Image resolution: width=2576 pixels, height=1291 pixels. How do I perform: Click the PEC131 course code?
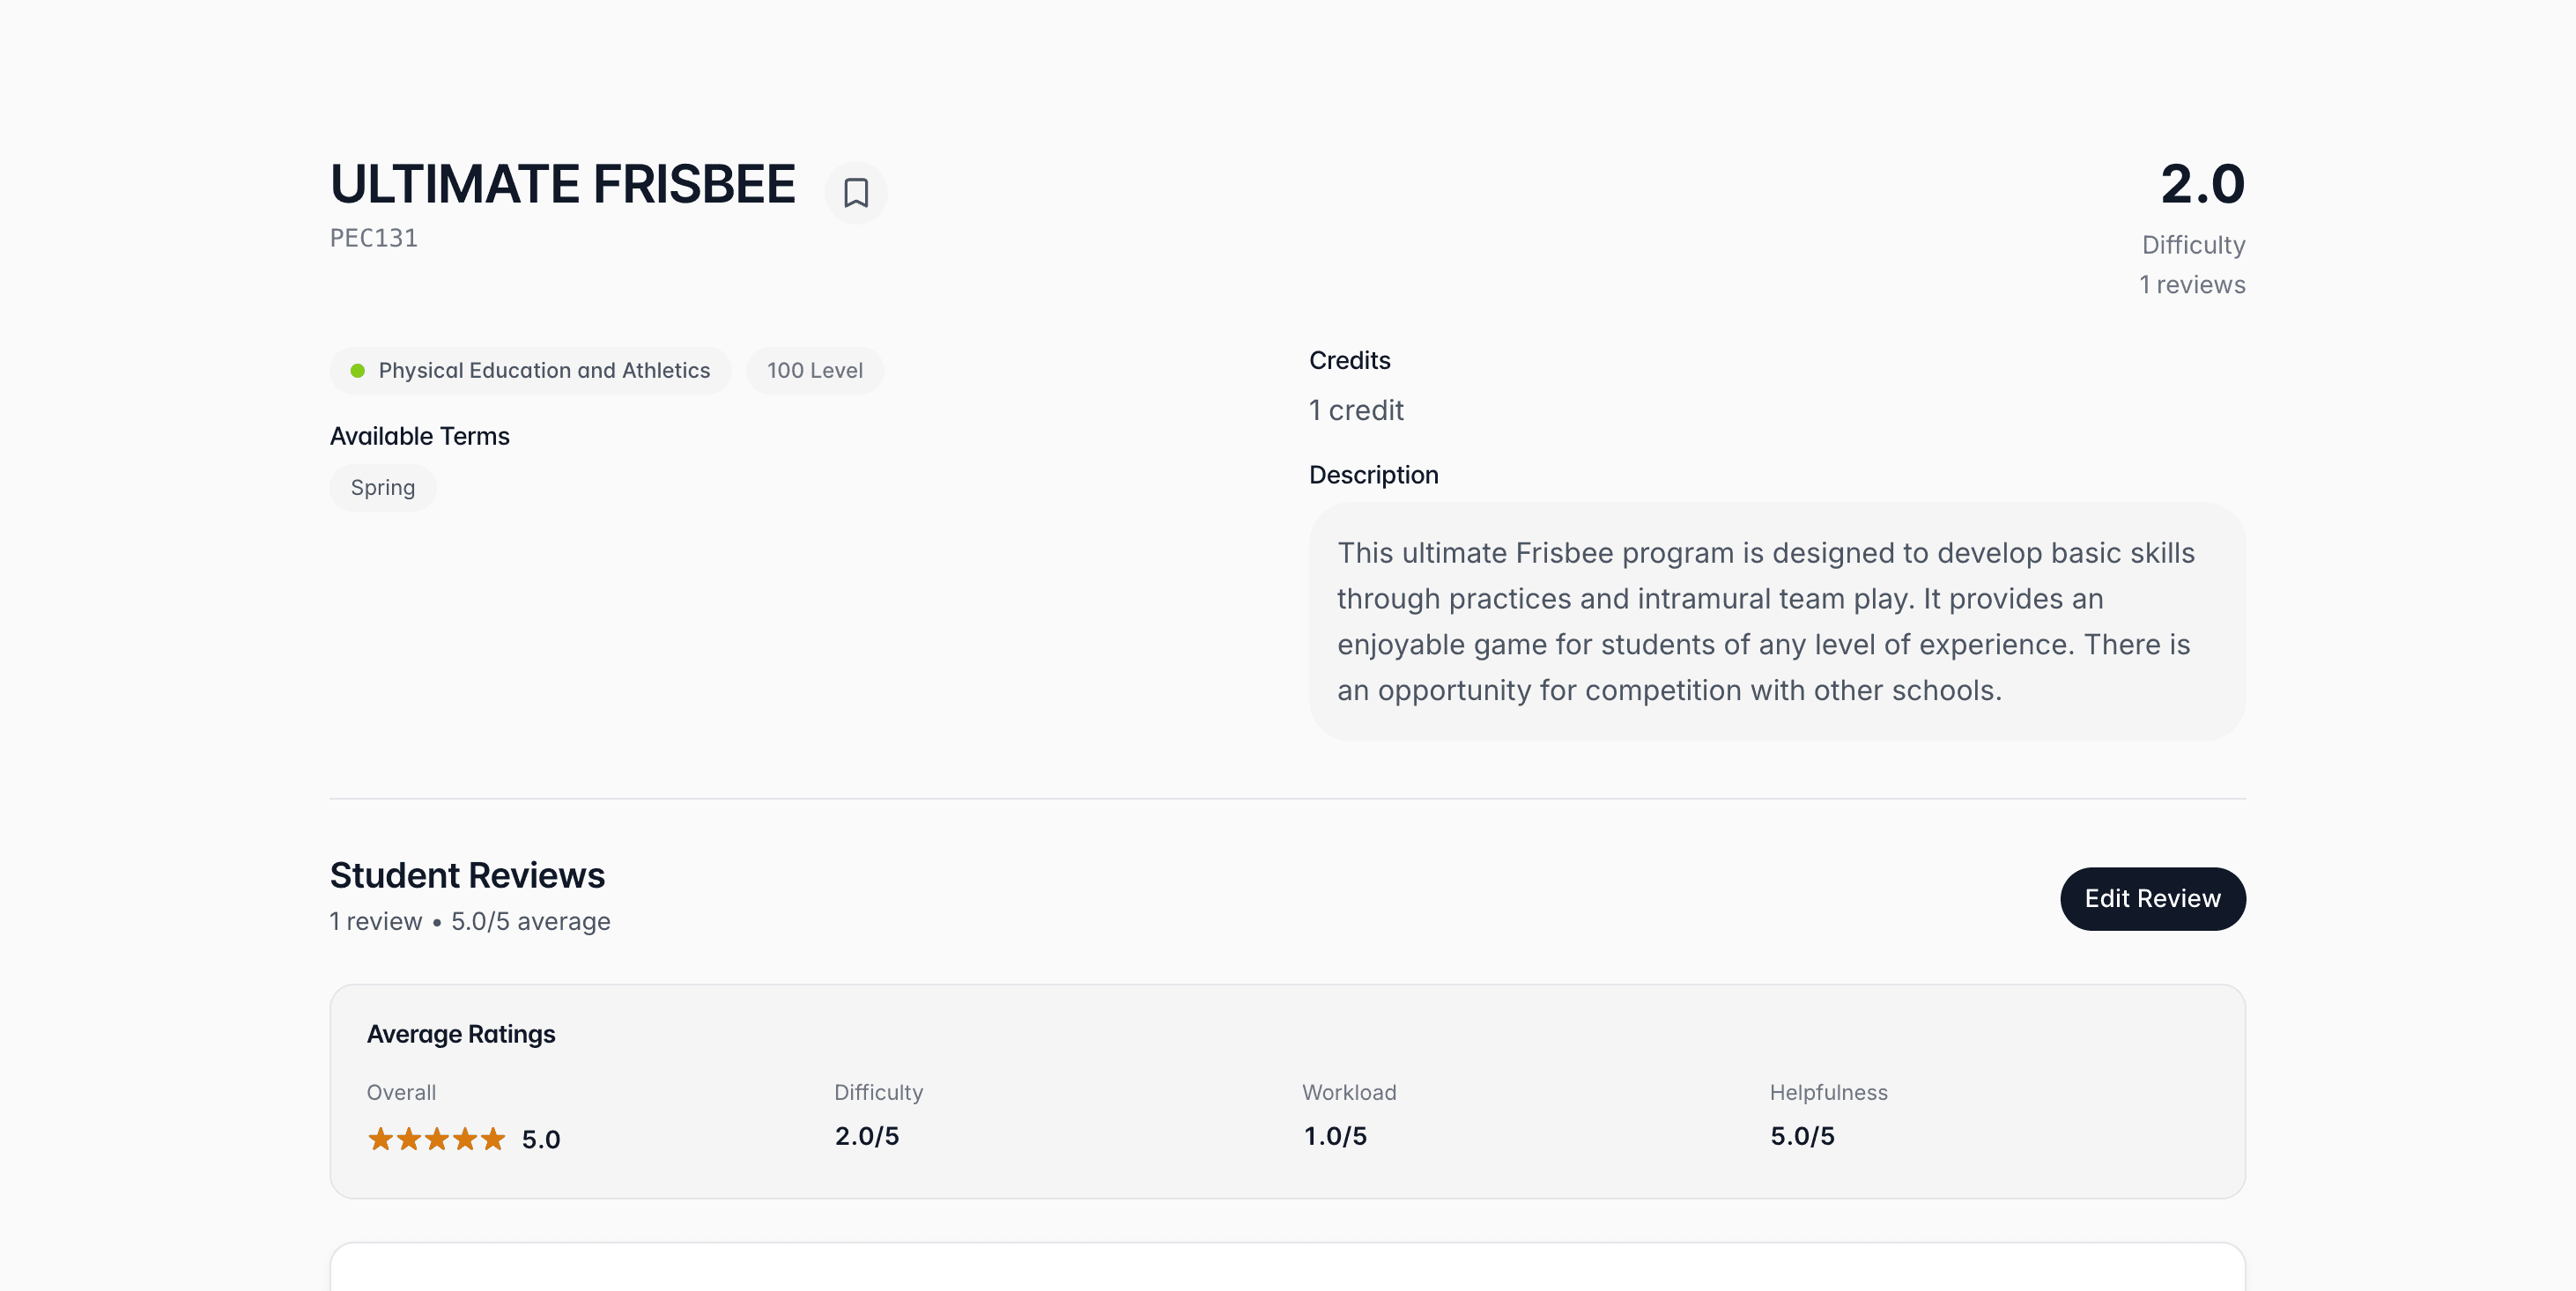click(x=374, y=238)
